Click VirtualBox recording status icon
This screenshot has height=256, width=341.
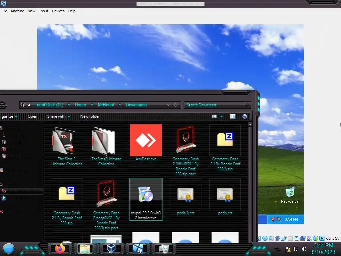tap(303, 238)
